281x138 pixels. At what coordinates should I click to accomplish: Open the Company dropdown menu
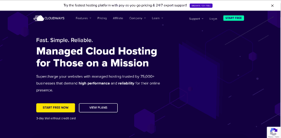(137, 18)
